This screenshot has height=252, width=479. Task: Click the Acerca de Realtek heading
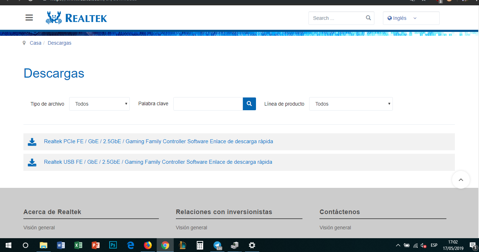52,212
